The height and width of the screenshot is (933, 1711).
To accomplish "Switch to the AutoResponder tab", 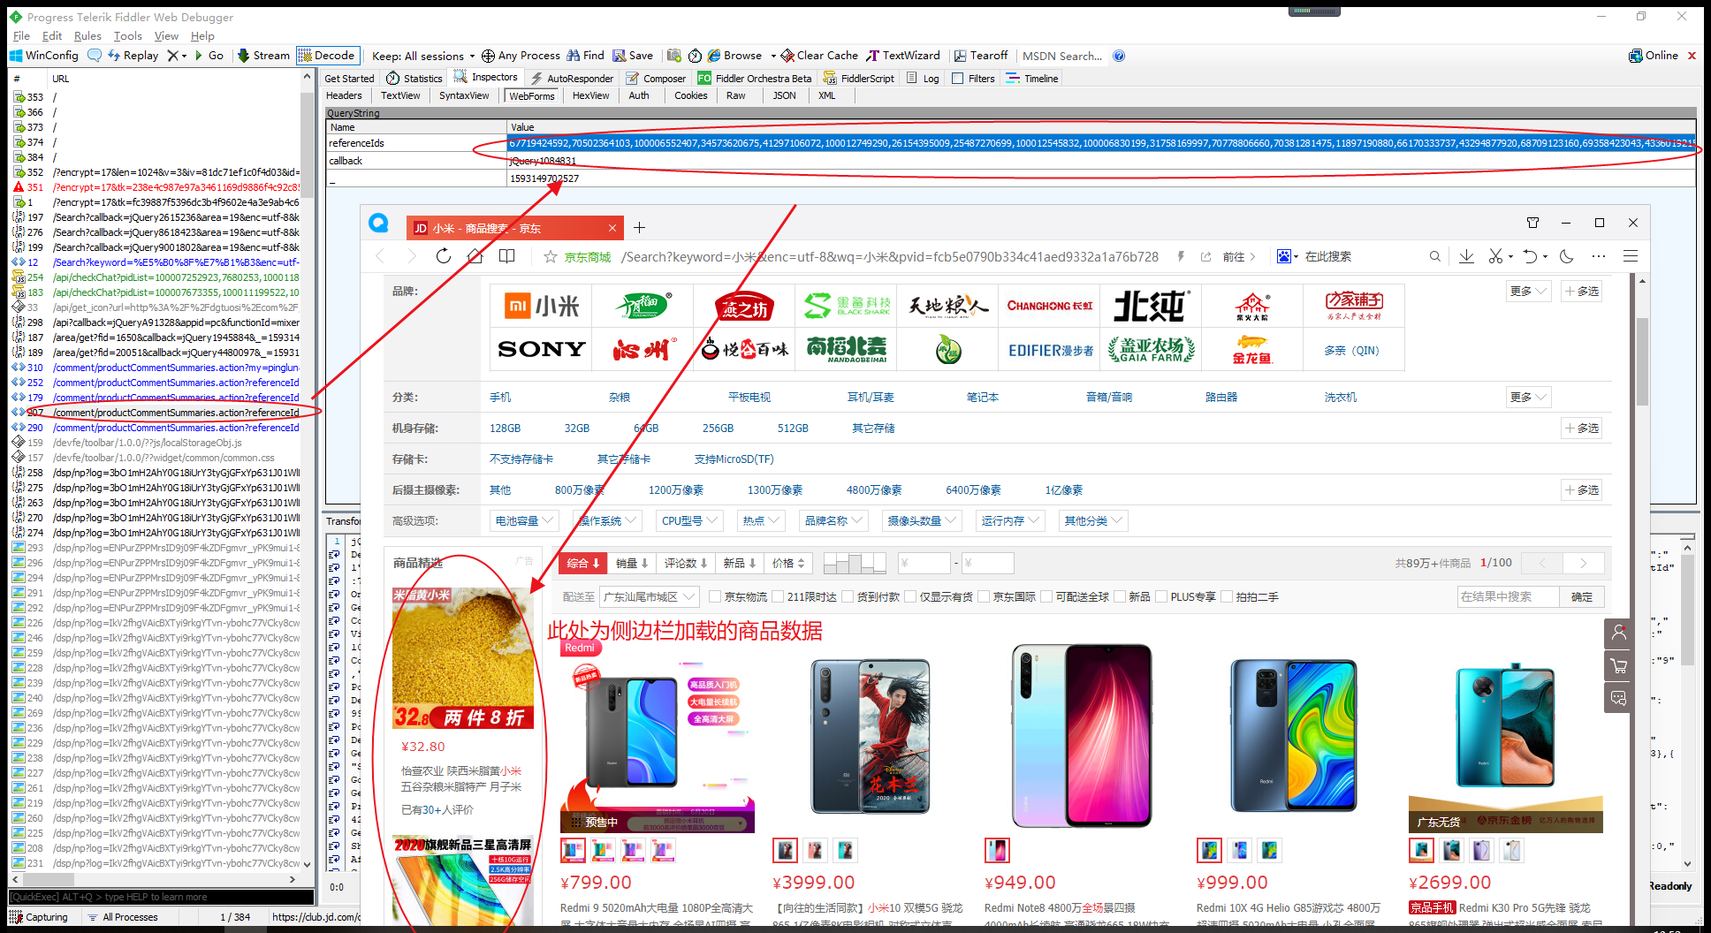I will coord(572,78).
